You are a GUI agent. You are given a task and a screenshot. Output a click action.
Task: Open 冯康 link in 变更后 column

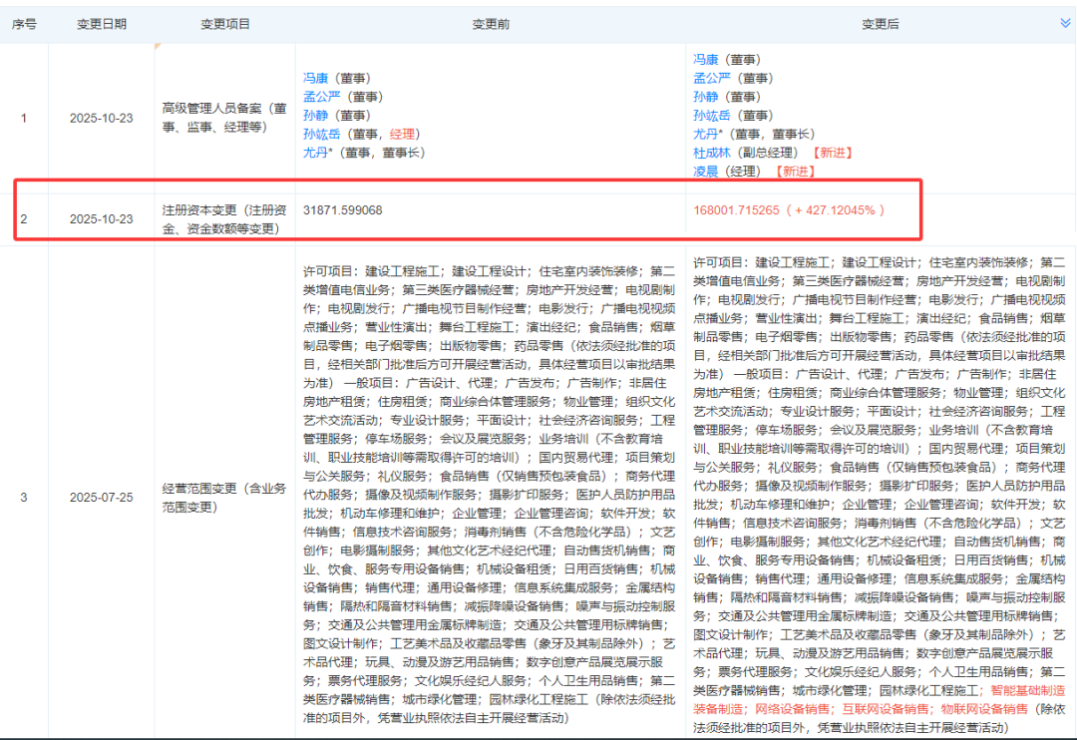pos(706,59)
